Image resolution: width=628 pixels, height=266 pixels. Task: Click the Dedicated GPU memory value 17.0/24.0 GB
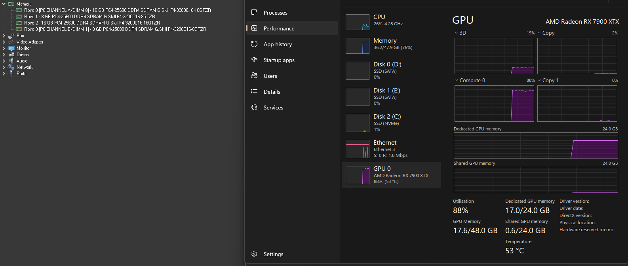click(x=527, y=210)
